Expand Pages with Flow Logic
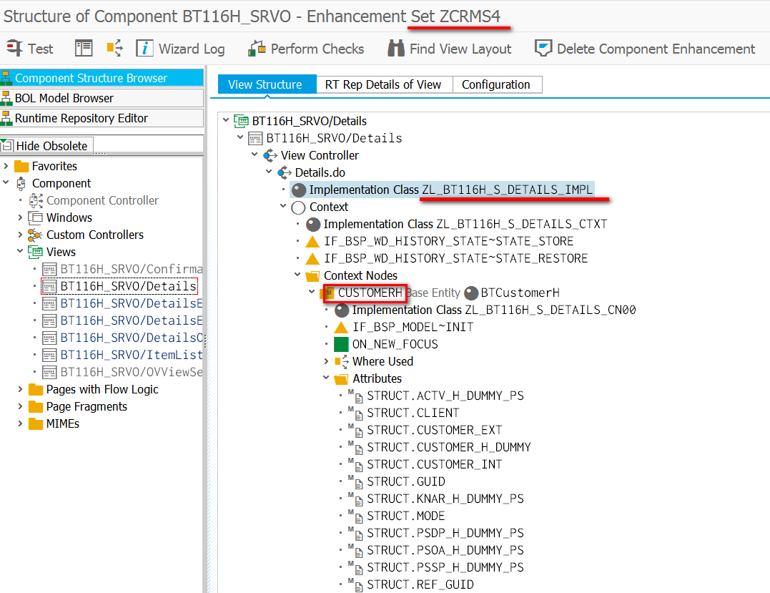This screenshot has width=770, height=593. tap(20, 389)
